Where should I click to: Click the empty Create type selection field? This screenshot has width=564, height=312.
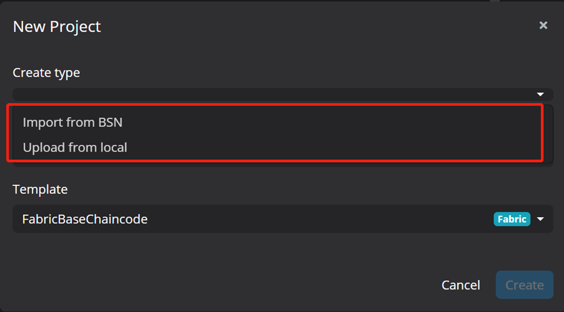[274, 94]
